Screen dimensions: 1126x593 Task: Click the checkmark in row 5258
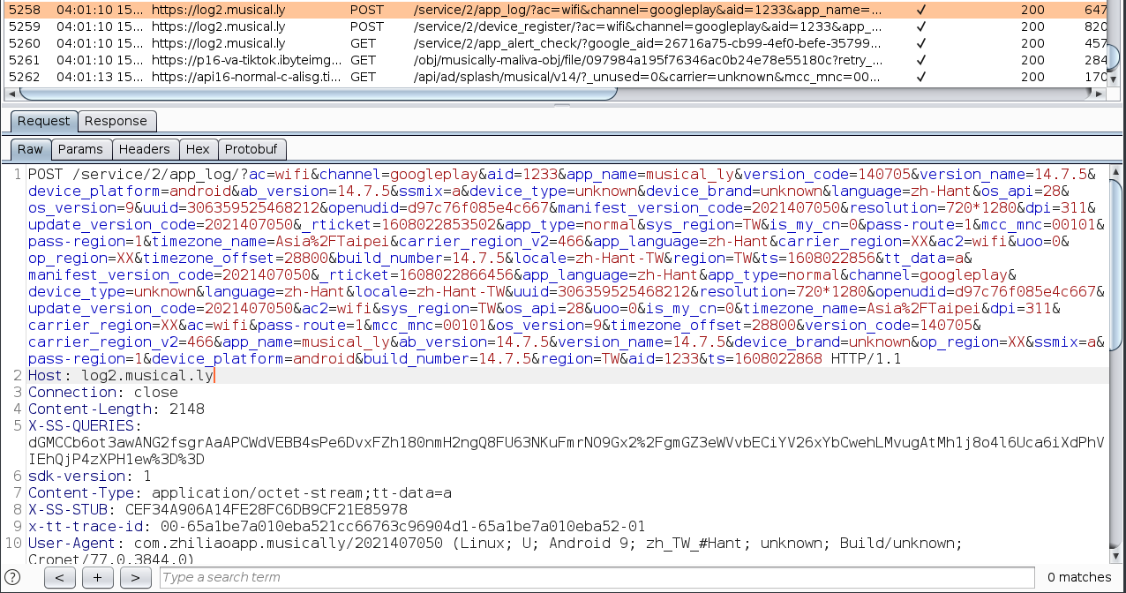pyautogui.click(x=921, y=10)
